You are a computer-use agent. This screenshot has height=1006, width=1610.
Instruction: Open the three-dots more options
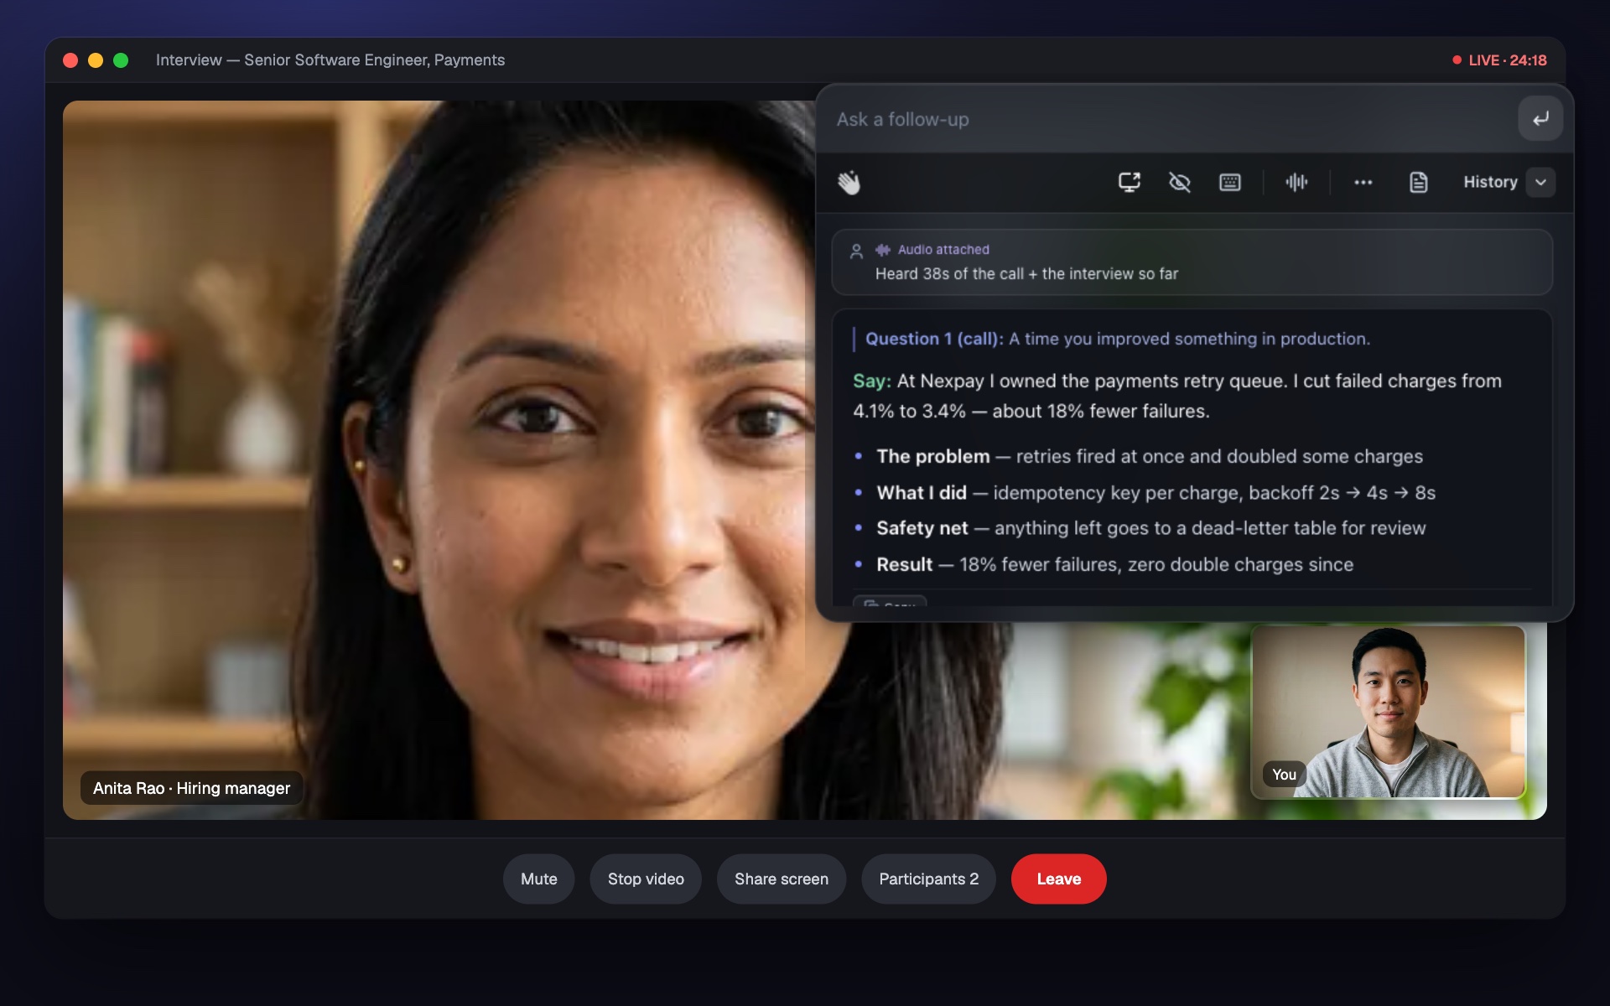(x=1363, y=182)
